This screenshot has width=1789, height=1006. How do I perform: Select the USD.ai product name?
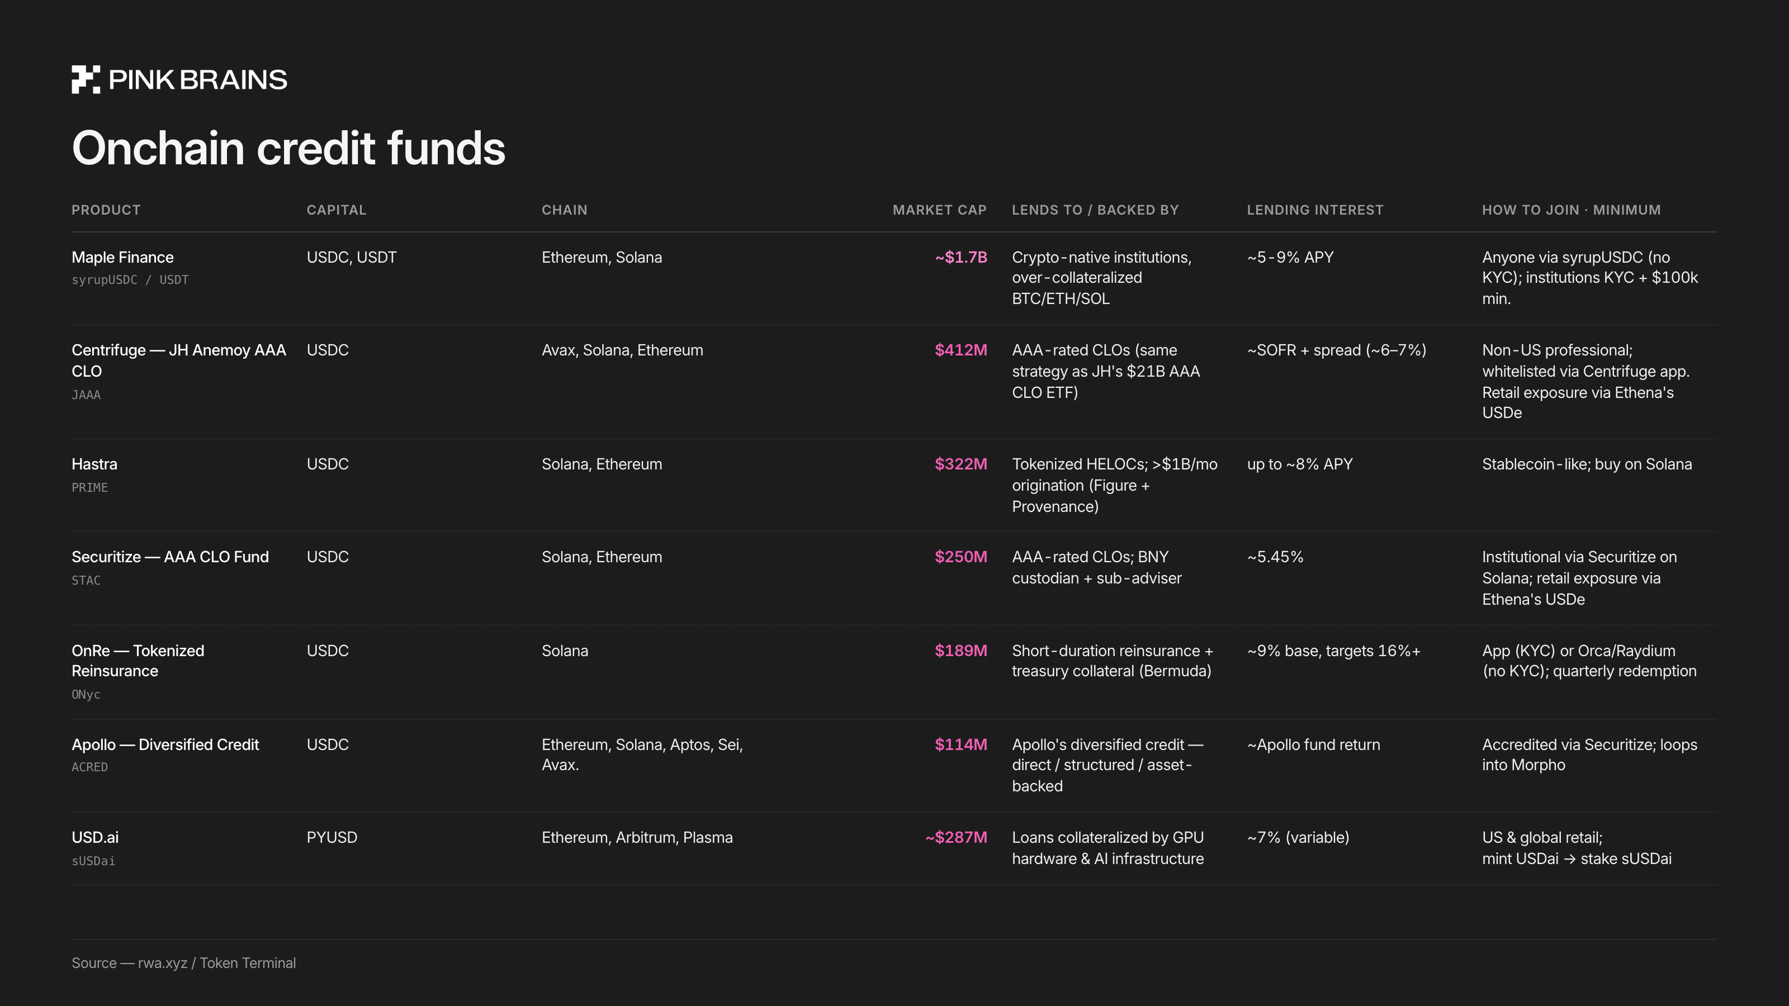tap(95, 837)
